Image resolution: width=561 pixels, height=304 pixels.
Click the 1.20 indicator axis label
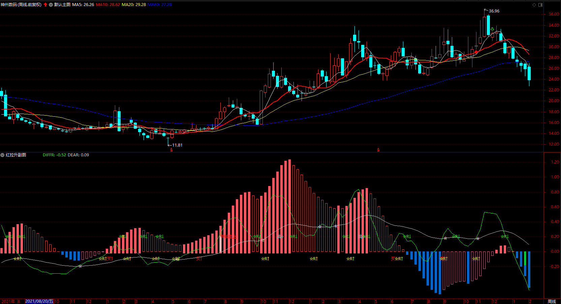[555, 162]
